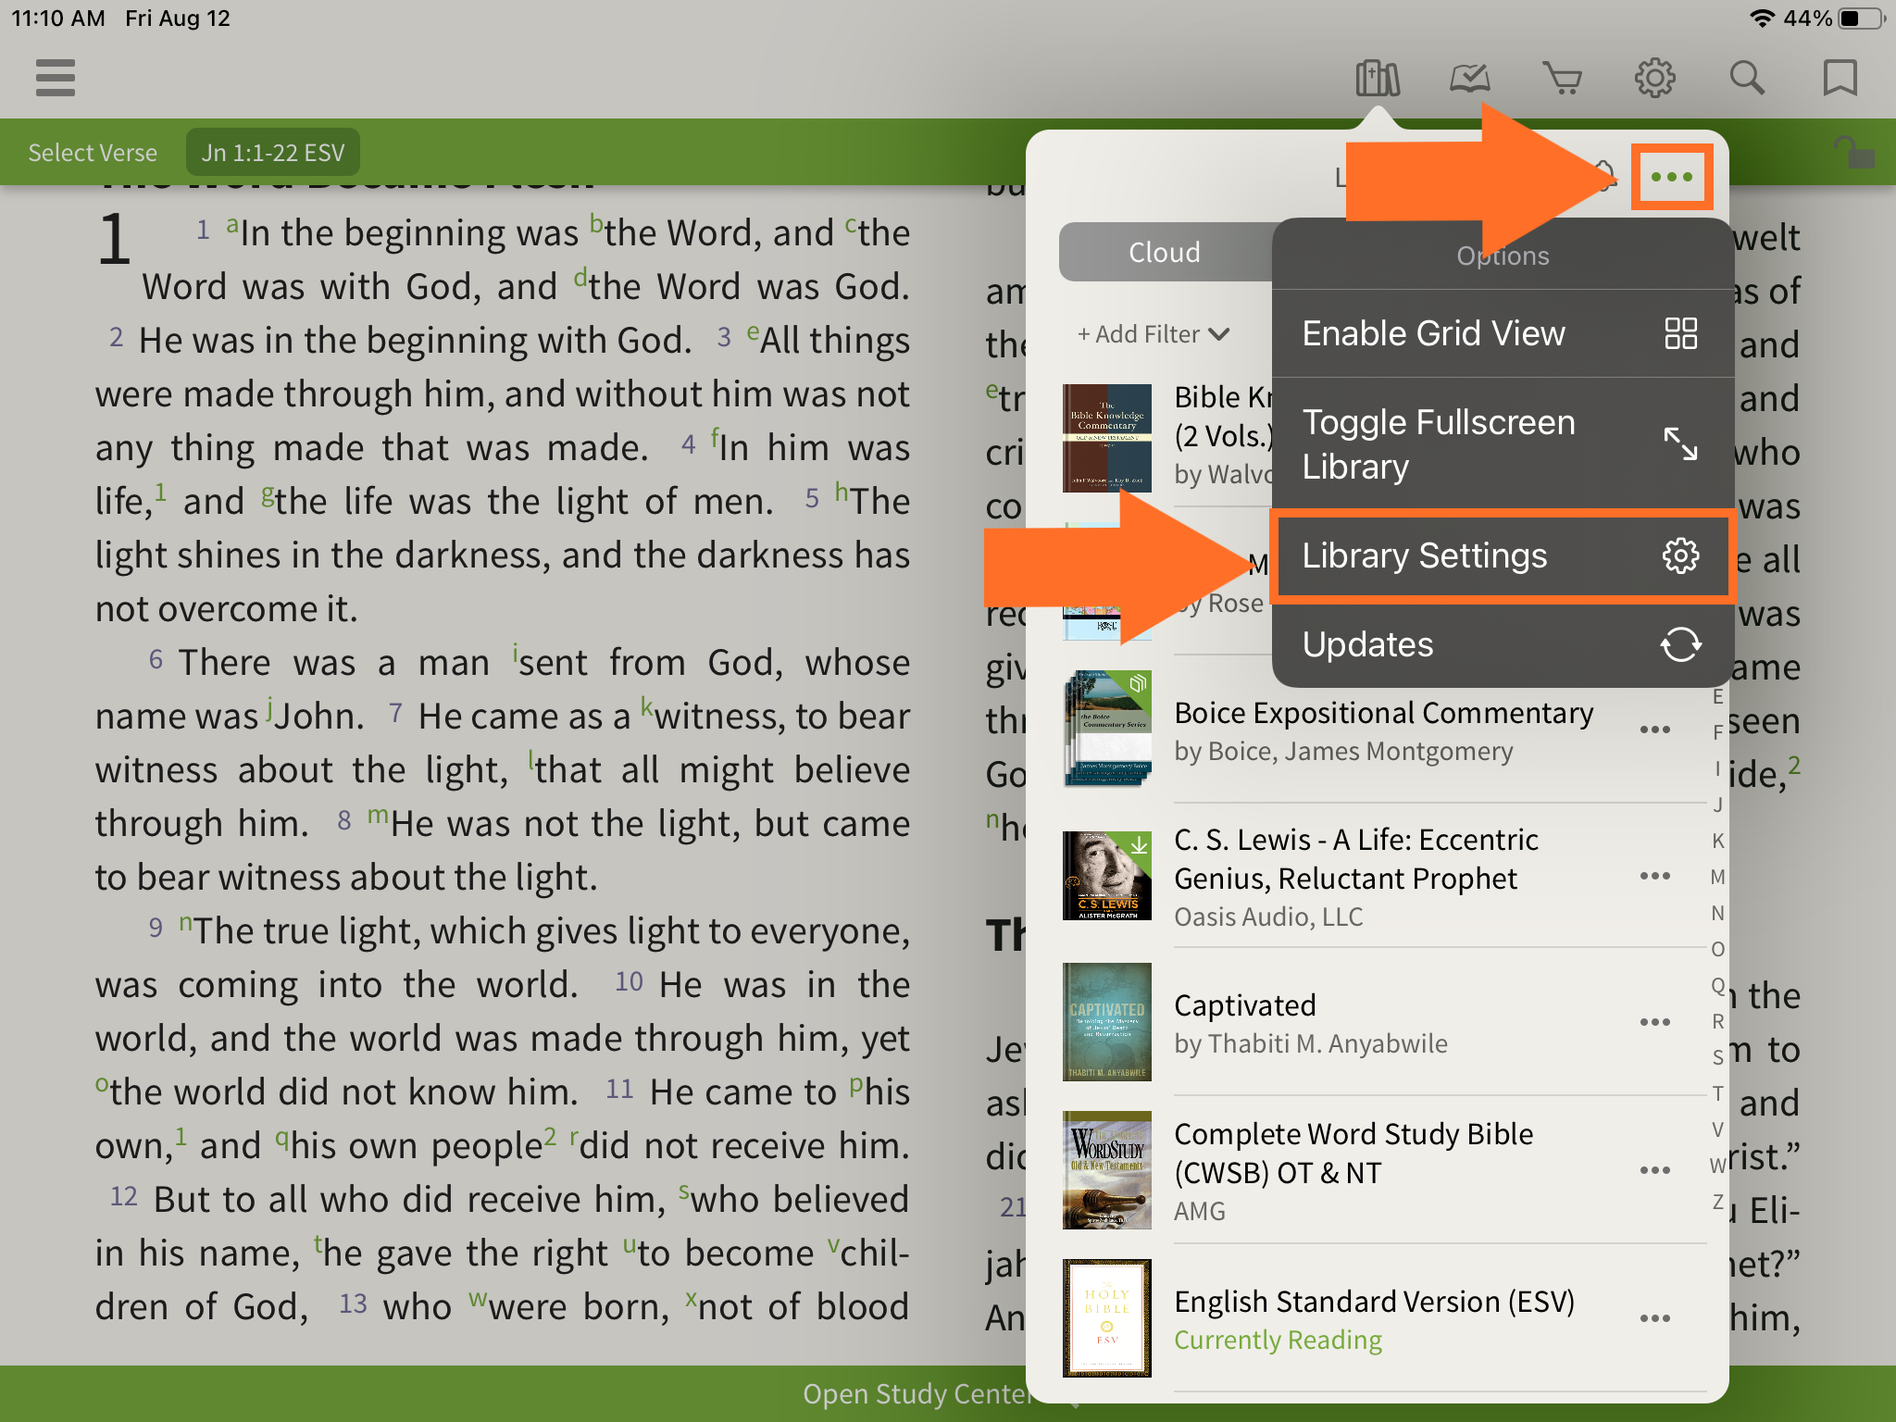Open the C. S. Lewis book cover

[x=1107, y=876]
